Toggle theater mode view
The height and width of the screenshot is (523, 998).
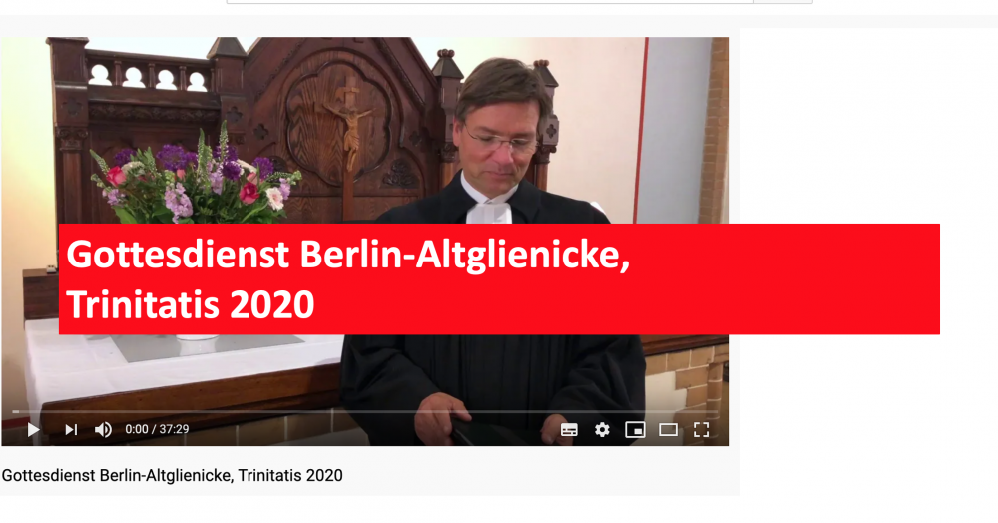tap(668, 430)
